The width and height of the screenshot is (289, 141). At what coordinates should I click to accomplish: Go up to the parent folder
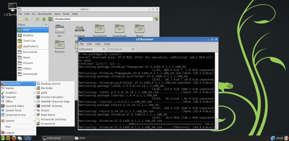click(x=44, y=19)
